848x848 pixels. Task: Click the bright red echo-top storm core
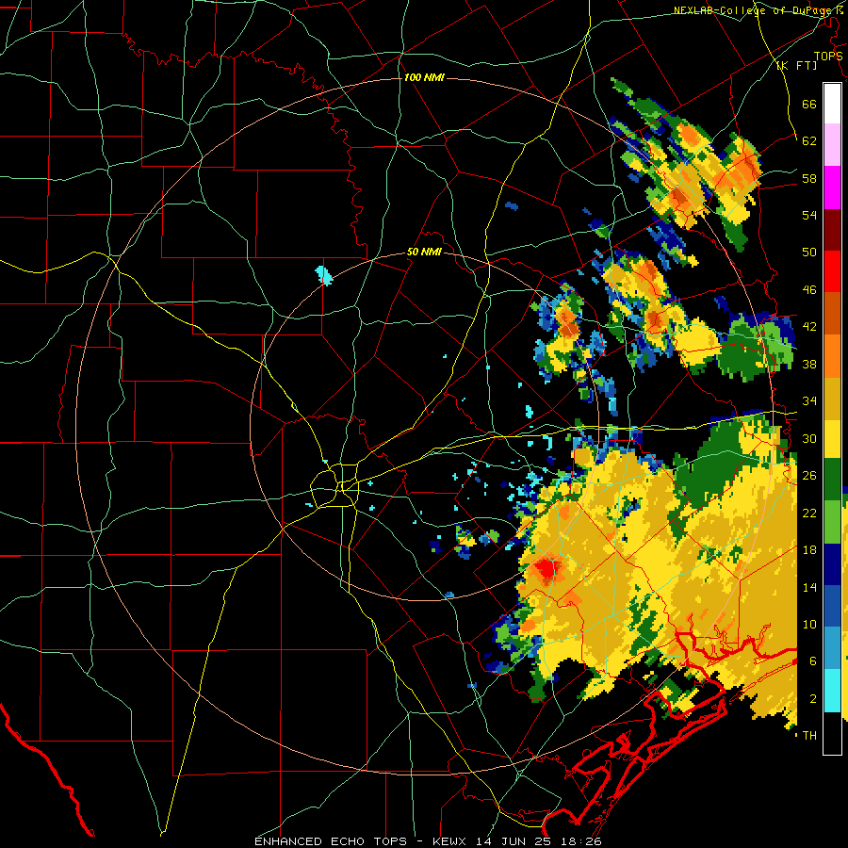tap(546, 569)
